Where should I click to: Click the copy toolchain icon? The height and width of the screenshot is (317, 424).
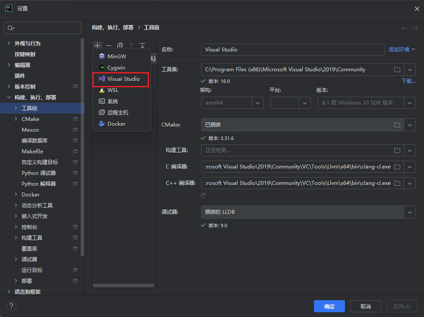click(x=120, y=45)
